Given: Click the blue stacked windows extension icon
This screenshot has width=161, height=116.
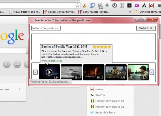Looking at the screenshot, I should click(92, 5).
